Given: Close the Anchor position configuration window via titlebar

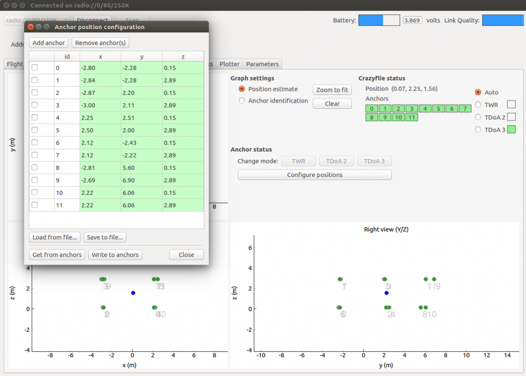Looking at the screenshot, I should coord(30,27).
